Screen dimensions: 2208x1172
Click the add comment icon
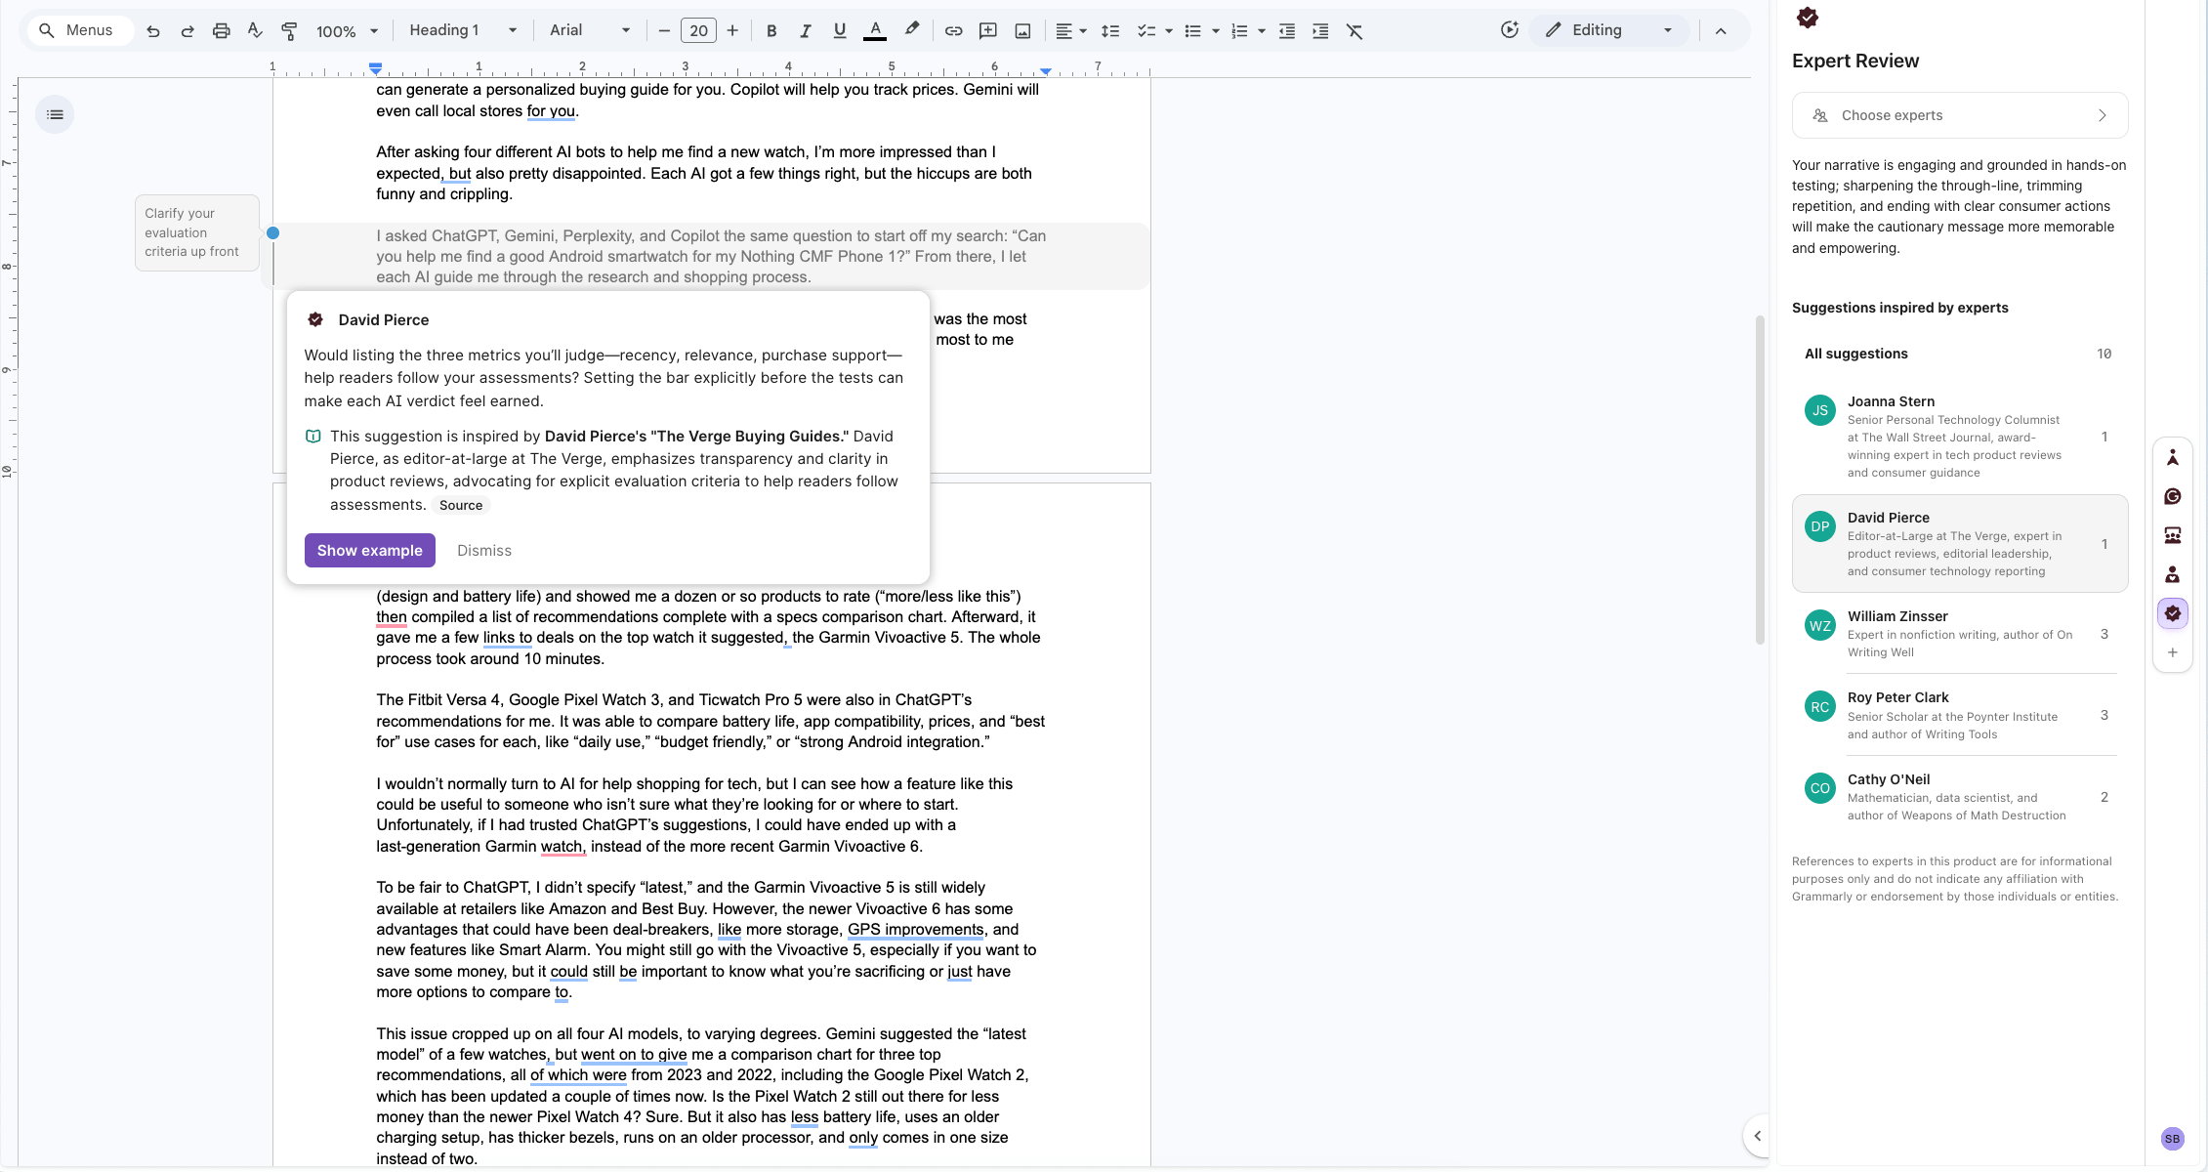tap(987, 31)
